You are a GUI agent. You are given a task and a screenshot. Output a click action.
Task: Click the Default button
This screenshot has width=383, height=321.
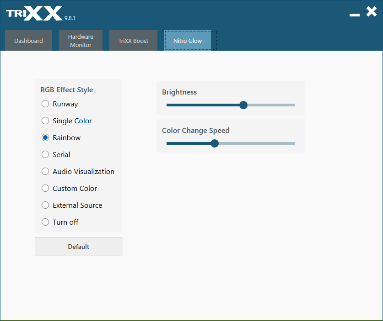(78, 247)
